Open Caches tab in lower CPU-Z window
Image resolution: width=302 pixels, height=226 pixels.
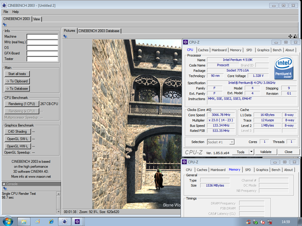[x=202, y=170]
